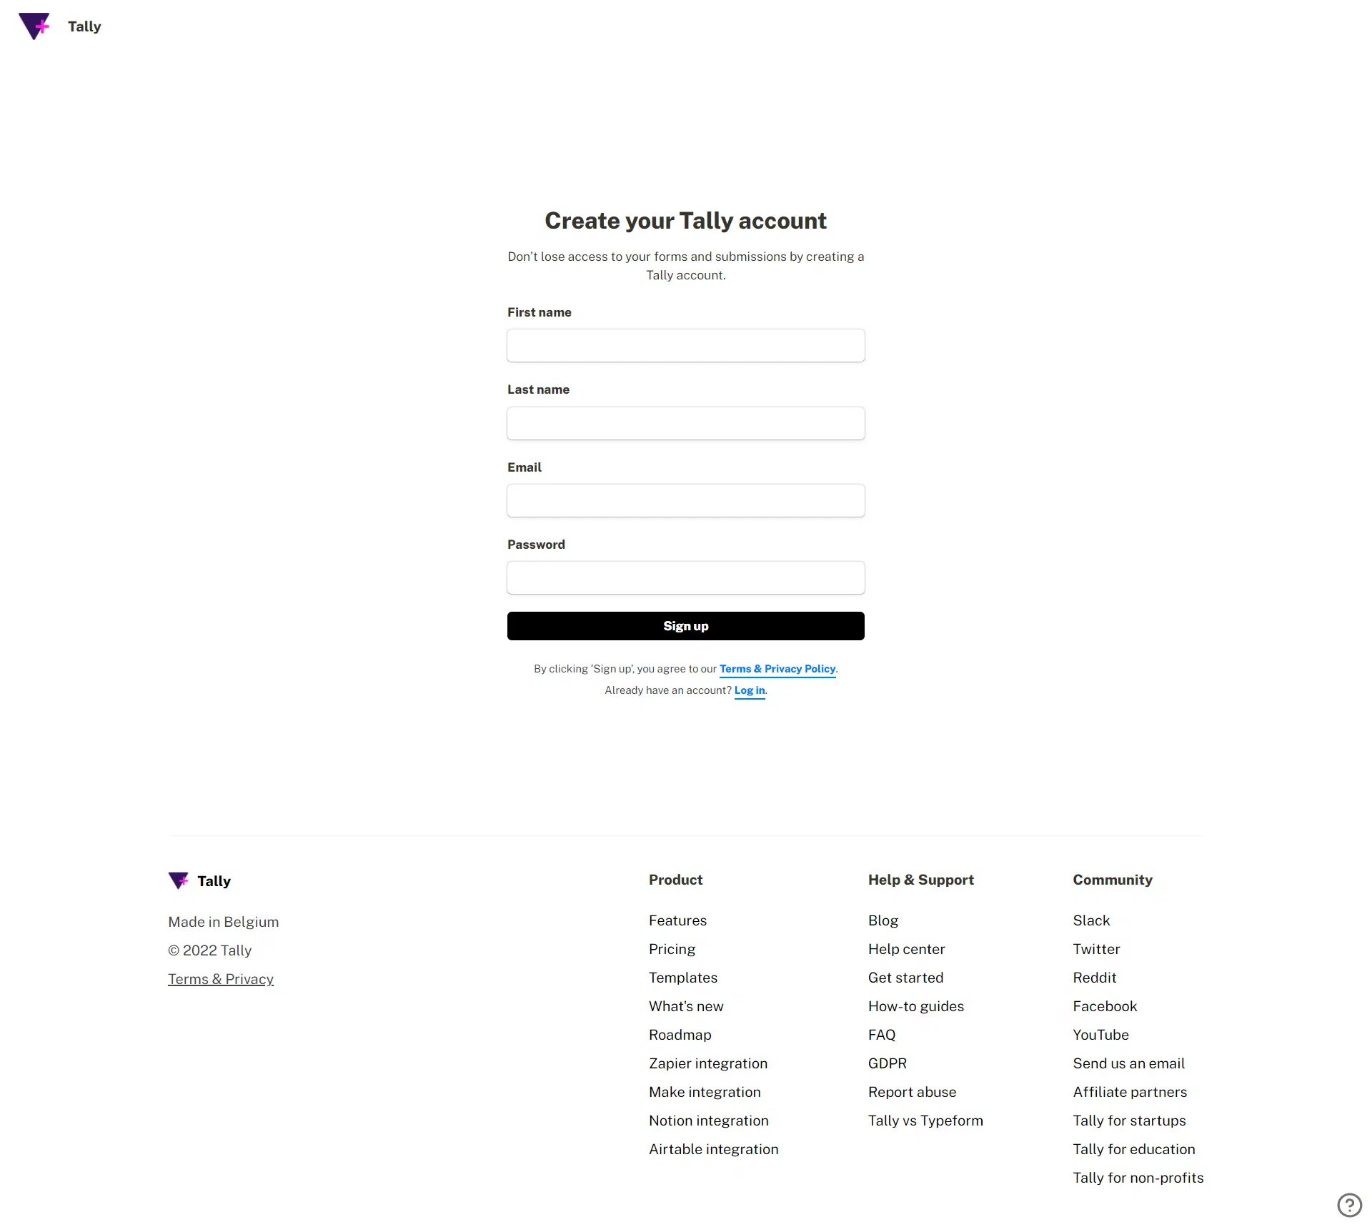
Task: Click the 'Made in Belgium' text
Action: coord(224,922)
